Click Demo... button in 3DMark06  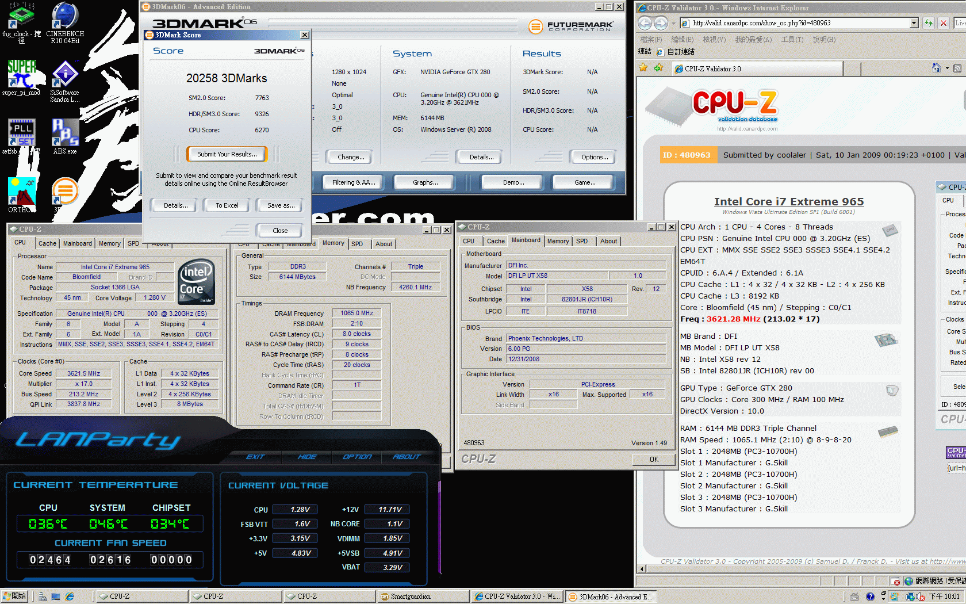(513, 182)
